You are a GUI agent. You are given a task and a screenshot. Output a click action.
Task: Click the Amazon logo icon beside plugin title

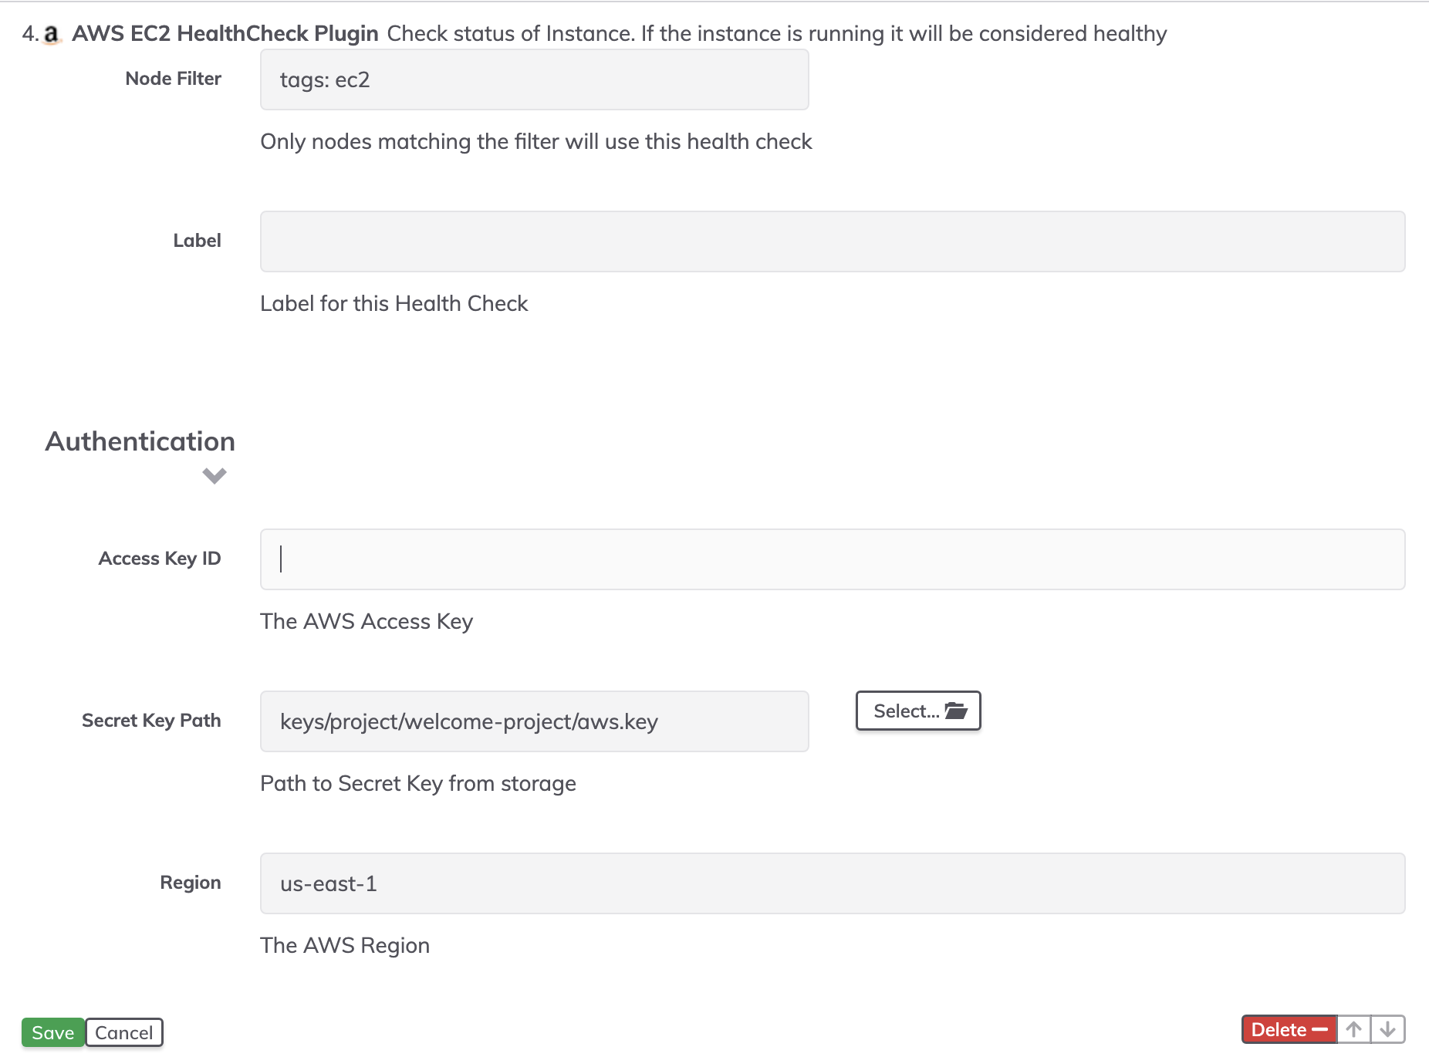[52, 35]
